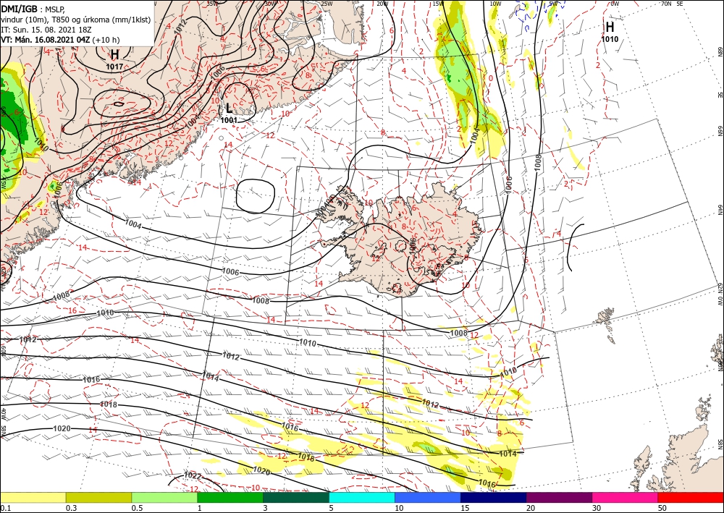Image resolution: width=724 pixels, height=513 pixels.
Task: Select the medium green 1 mm legend swatch
Action: 230,497
